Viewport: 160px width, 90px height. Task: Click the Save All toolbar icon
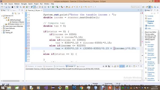pyautogui.click(x=9, y=7)
